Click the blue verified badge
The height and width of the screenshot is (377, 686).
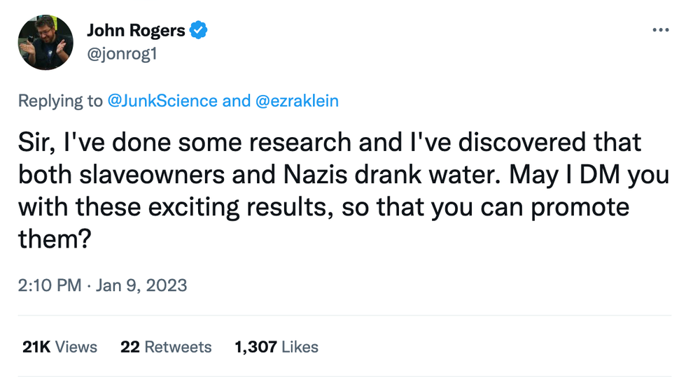click(x=199, y=31)
